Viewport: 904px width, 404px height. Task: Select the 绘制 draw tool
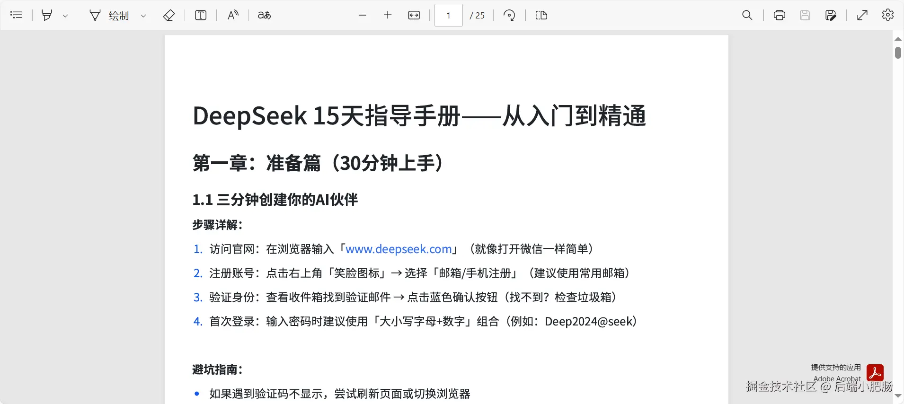(109, 16)
